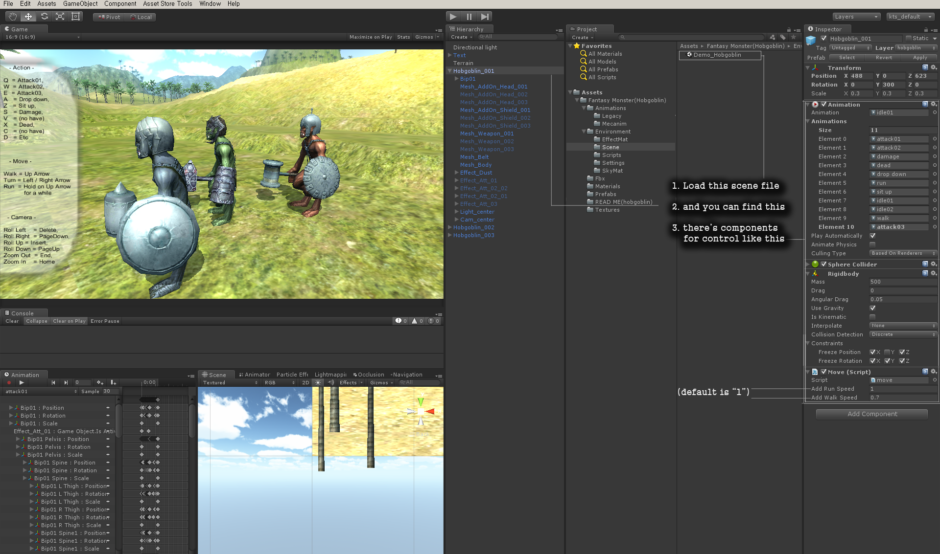Select the Rect transform tool
This screenshot has height=554, width=940.
point(75,17)
